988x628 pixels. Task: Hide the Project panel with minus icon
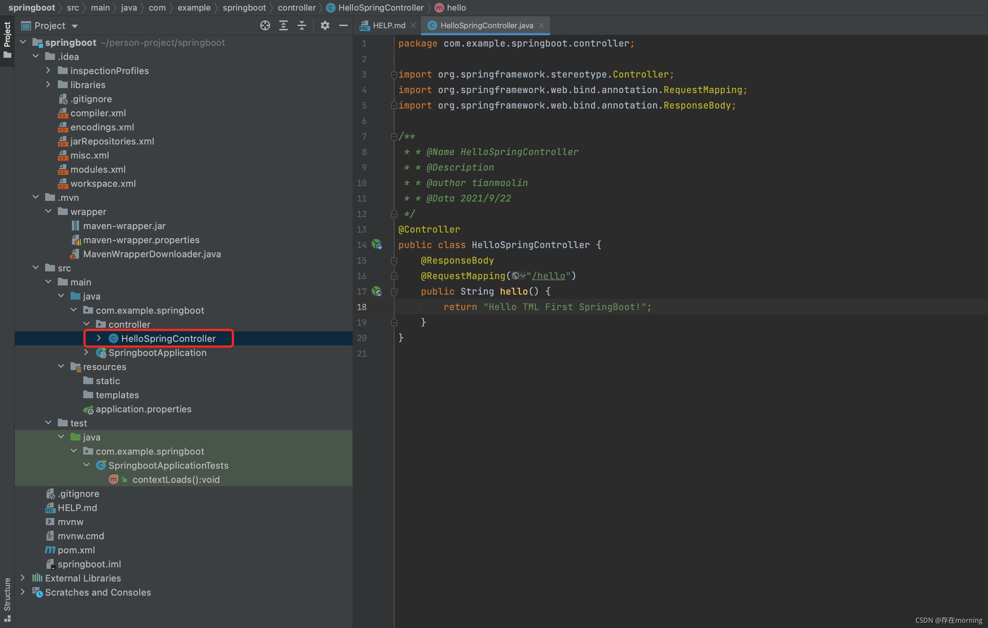pos(343,25)
